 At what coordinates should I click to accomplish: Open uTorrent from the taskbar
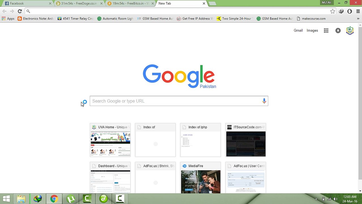click(71, 199)
